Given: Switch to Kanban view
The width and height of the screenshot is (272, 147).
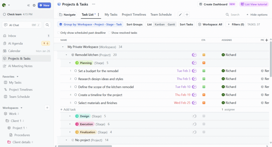Looking at the screenshot, I should (x=160, y=25).
